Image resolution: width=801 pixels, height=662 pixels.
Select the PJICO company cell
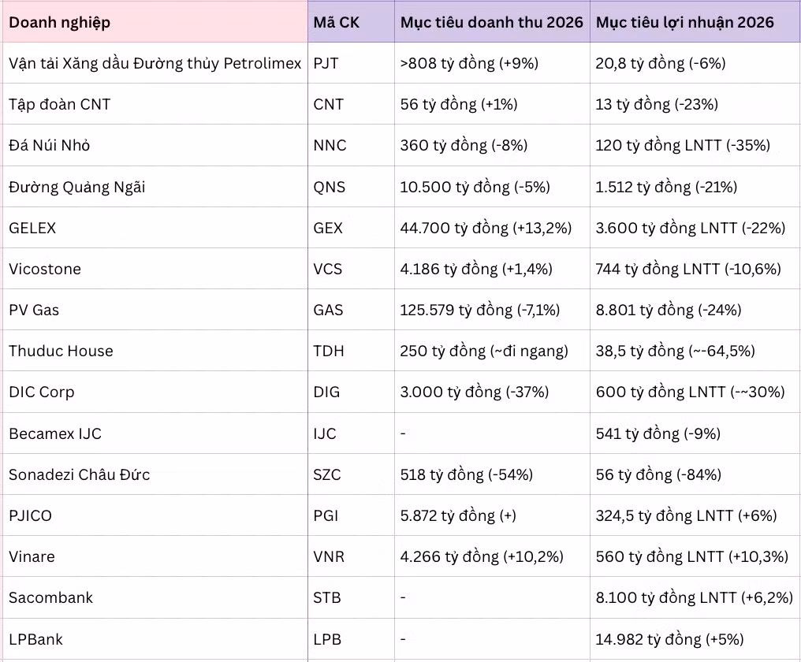click(x=31, y=515)
